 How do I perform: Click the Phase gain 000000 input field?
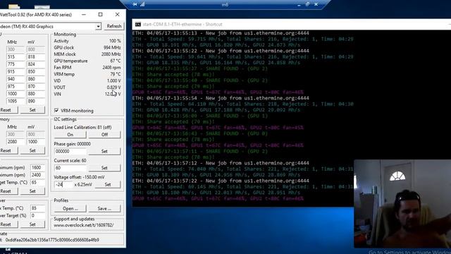point(70,151)
